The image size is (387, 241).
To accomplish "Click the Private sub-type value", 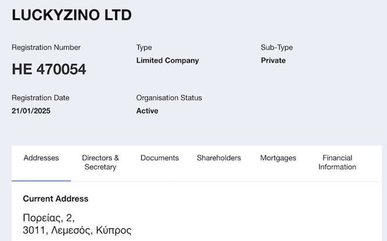I will tap(273, 61).
